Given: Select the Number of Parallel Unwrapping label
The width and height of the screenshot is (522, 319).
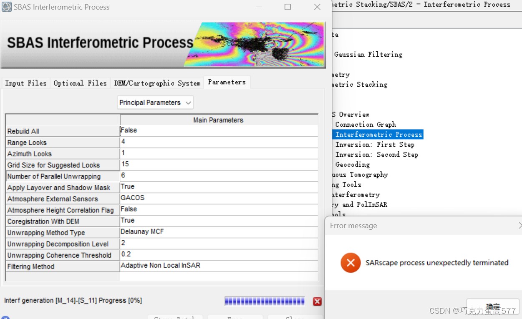Looking at the screenshot, I should 63,176.
